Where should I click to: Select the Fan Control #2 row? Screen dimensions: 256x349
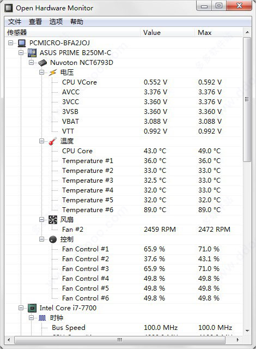124,259
